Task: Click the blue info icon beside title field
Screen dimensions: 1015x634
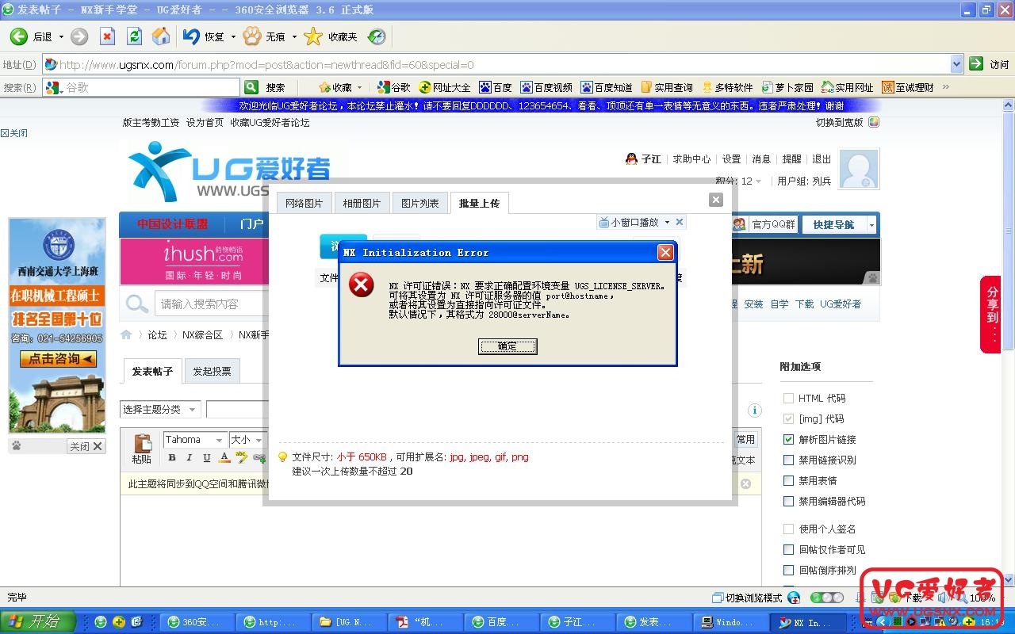Action: click(755, 410)
